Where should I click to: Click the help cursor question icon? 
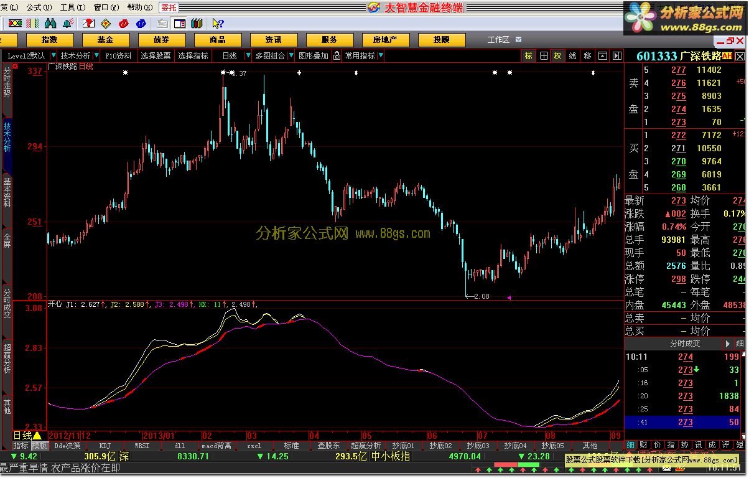coord(218,23)
